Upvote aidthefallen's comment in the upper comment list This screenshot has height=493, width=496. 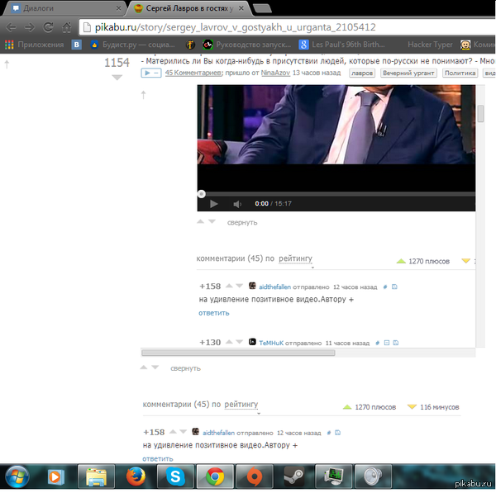(229, 287)
